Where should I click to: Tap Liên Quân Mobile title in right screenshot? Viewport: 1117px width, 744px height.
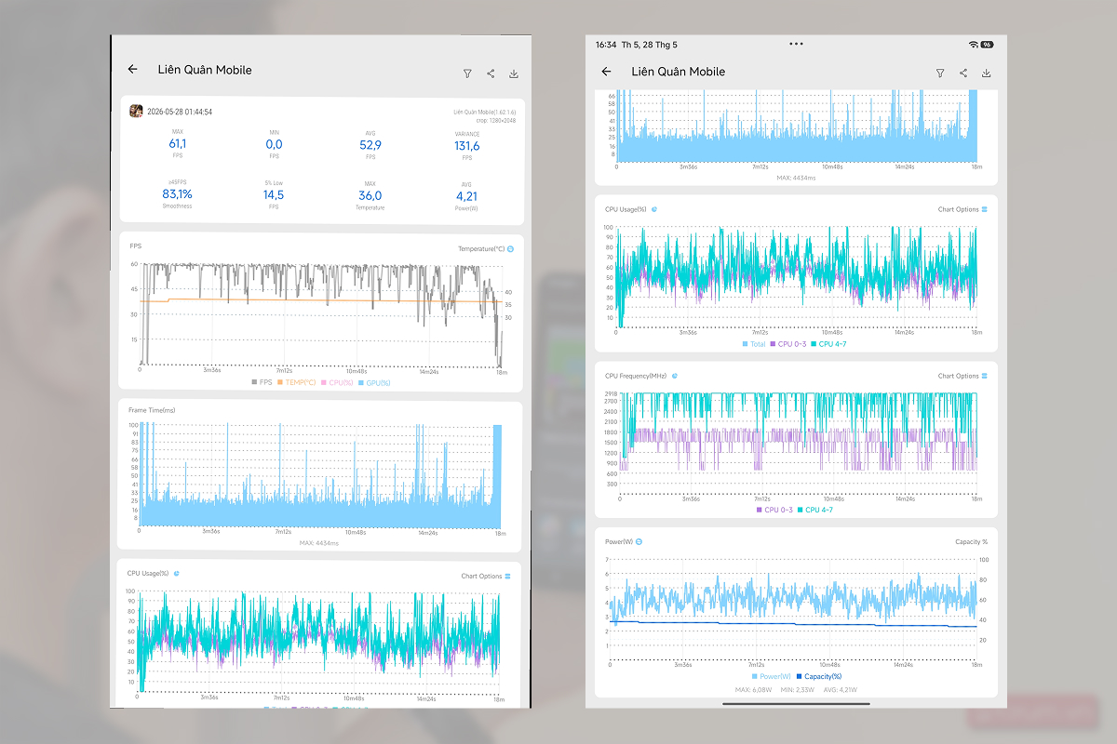click(x=678, y=72)
